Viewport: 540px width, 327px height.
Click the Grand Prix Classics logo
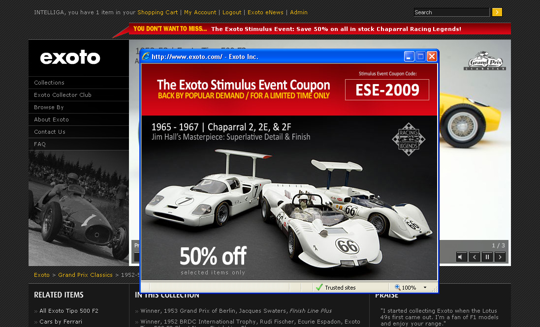[x=485, y=61]
